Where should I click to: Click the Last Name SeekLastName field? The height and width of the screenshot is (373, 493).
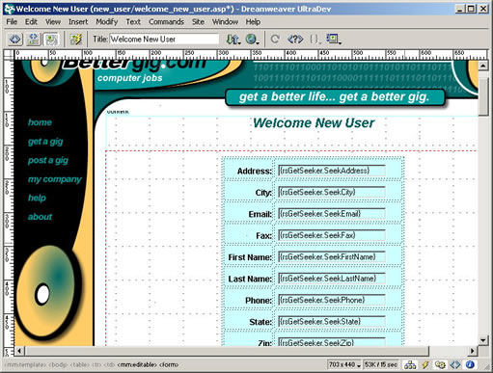pos(332,279)
